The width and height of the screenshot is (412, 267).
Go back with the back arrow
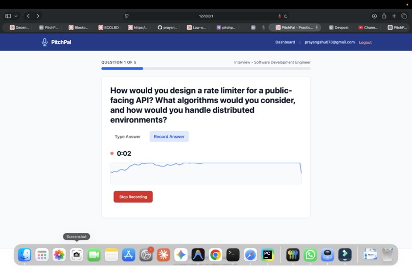(28, 16)
